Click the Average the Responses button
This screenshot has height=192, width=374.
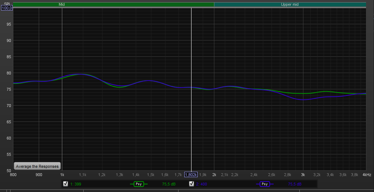coord(37,166)
